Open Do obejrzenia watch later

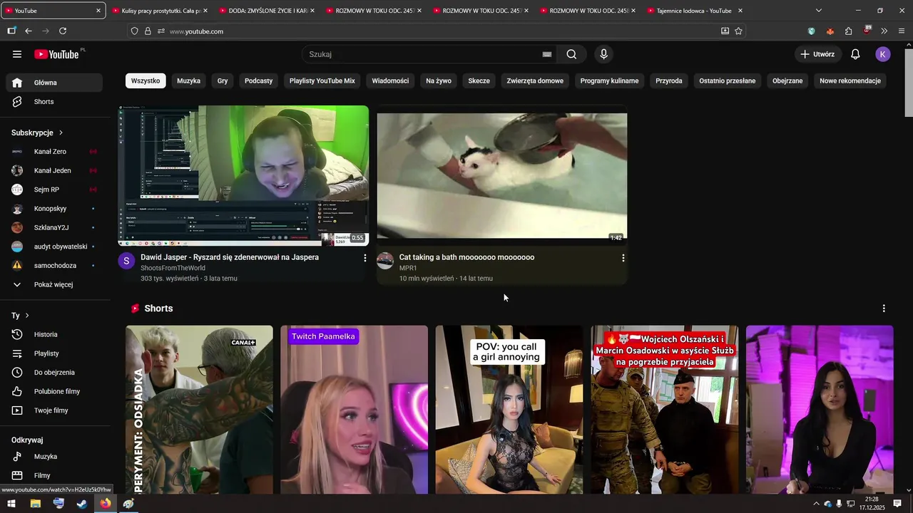click(54, 373)
